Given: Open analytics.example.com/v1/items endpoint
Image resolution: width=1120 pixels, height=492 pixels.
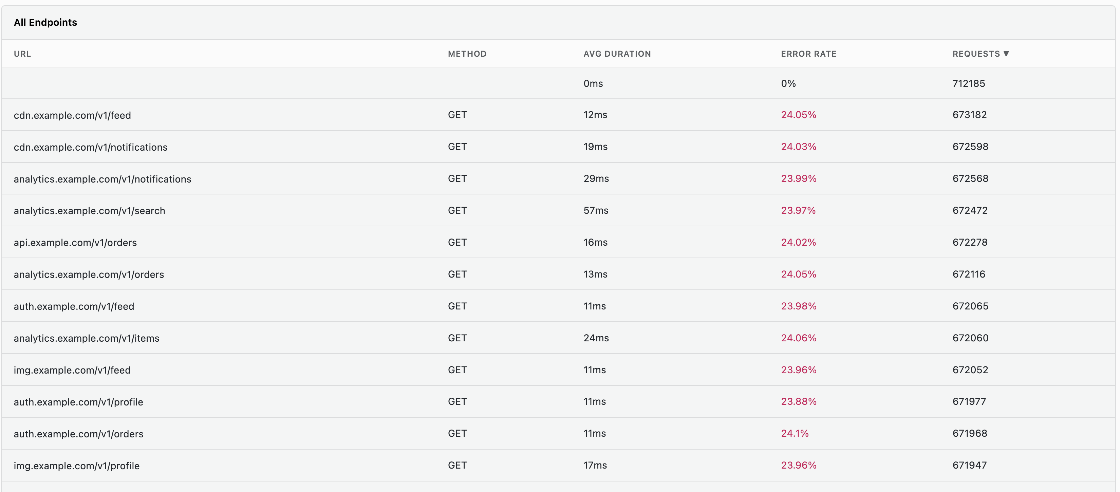Looking at the screenshot, I should point(87,338).
